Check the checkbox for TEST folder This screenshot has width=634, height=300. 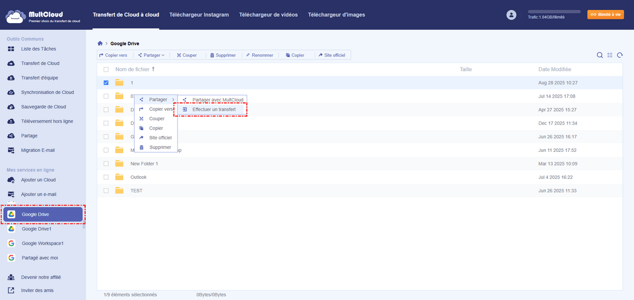click(106, 190)
